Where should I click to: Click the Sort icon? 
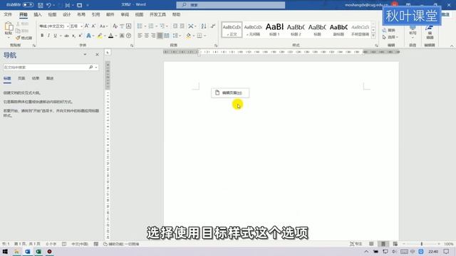(x=204, y=26)
